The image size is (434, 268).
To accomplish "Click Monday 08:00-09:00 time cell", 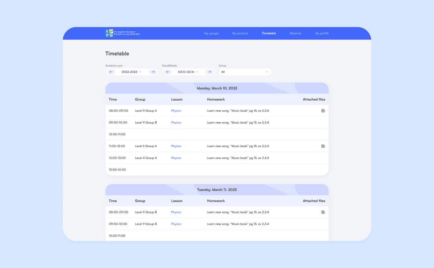I will 119,110.
